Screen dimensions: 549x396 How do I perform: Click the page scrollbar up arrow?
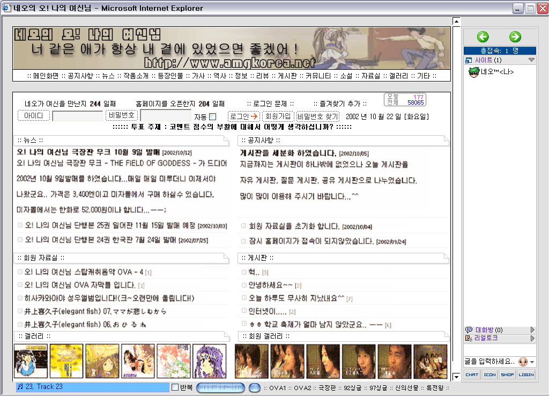click(456, 21)
